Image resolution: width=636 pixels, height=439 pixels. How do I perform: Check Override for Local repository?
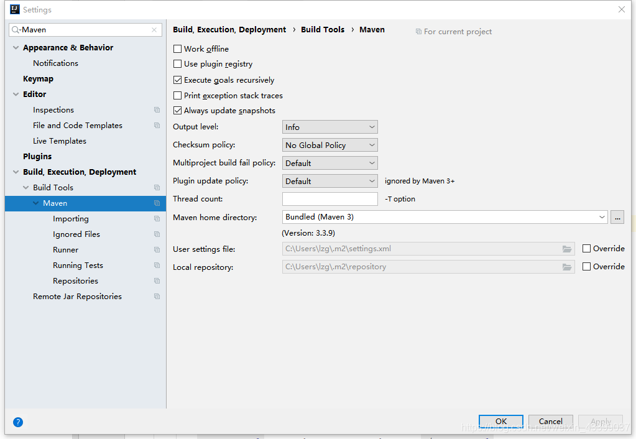(x=586, y=267)
